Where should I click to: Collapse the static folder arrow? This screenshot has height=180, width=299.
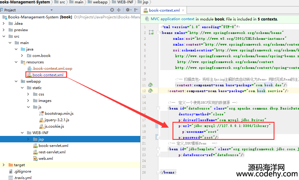click(x=22, y=88)
